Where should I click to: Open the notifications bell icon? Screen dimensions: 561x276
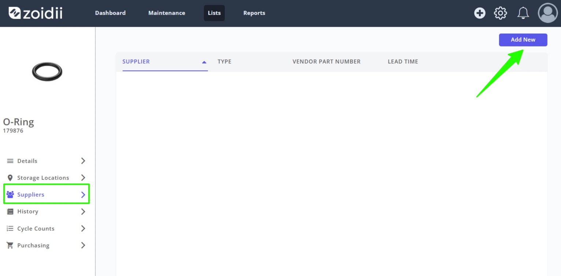tap(523, 13)
